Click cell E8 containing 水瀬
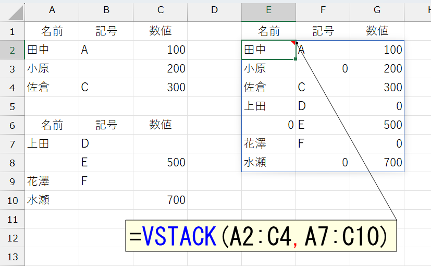This screenshot has width=431, height=266. 268,163
